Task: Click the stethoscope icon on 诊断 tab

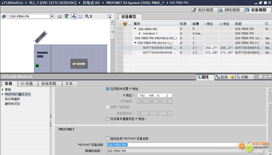Action: point(238,77)
